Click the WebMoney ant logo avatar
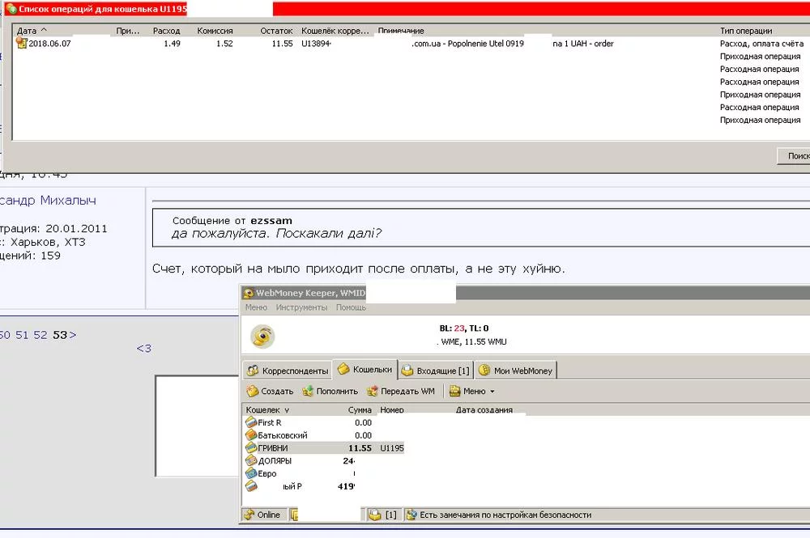 click(262, 337)
